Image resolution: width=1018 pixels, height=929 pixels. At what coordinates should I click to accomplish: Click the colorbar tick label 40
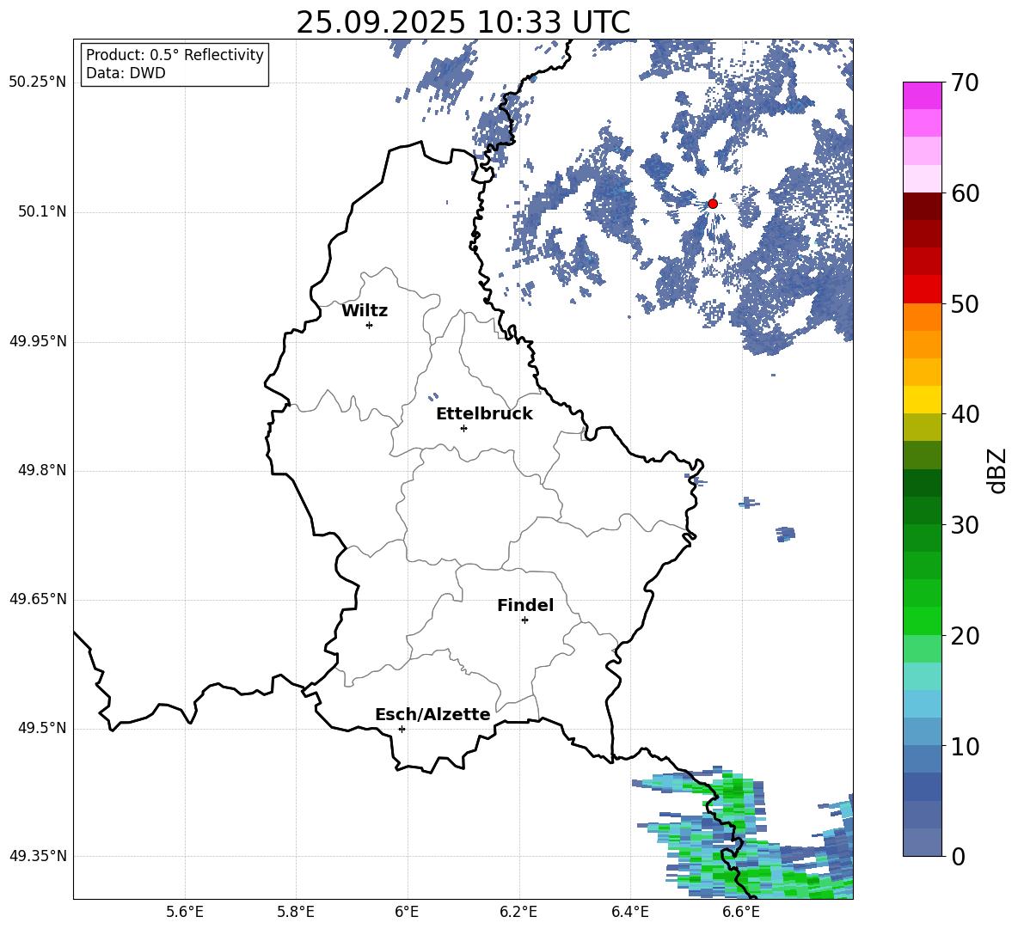tap(965, 414)
